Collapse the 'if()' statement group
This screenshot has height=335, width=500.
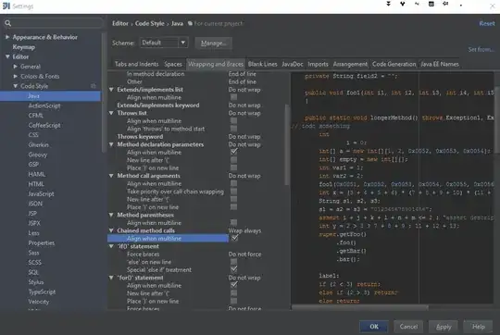click(x=111, y=246)
